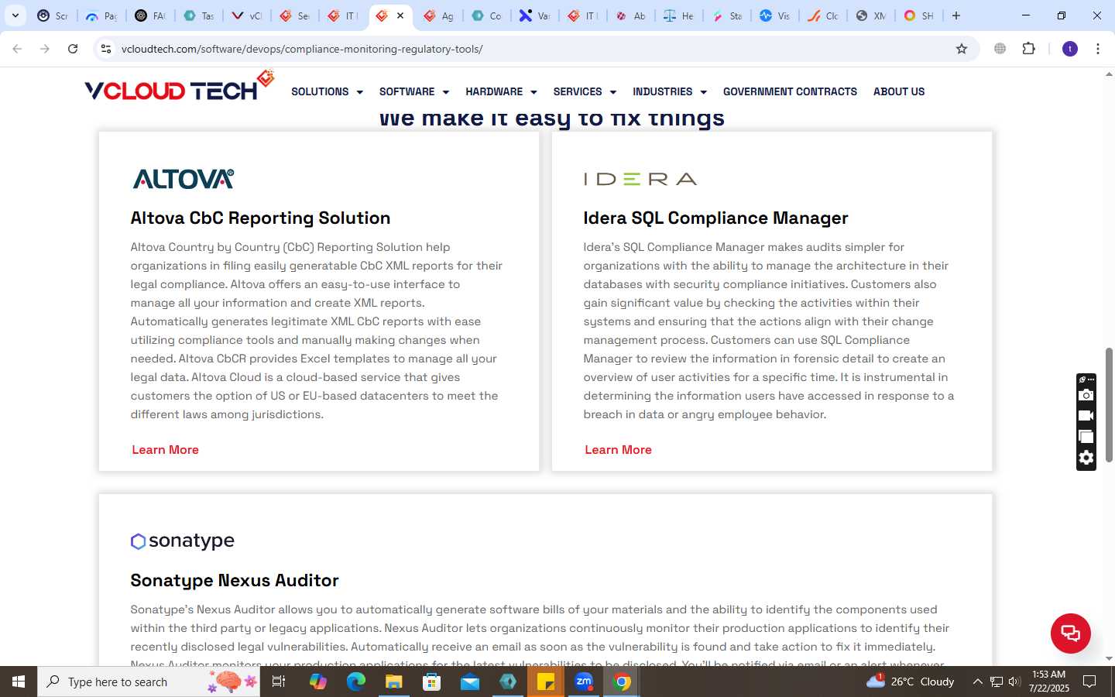This screenshot has width=1115, height=697.
Task: Open Mail app from taskbar
Action: coord(469,682)
